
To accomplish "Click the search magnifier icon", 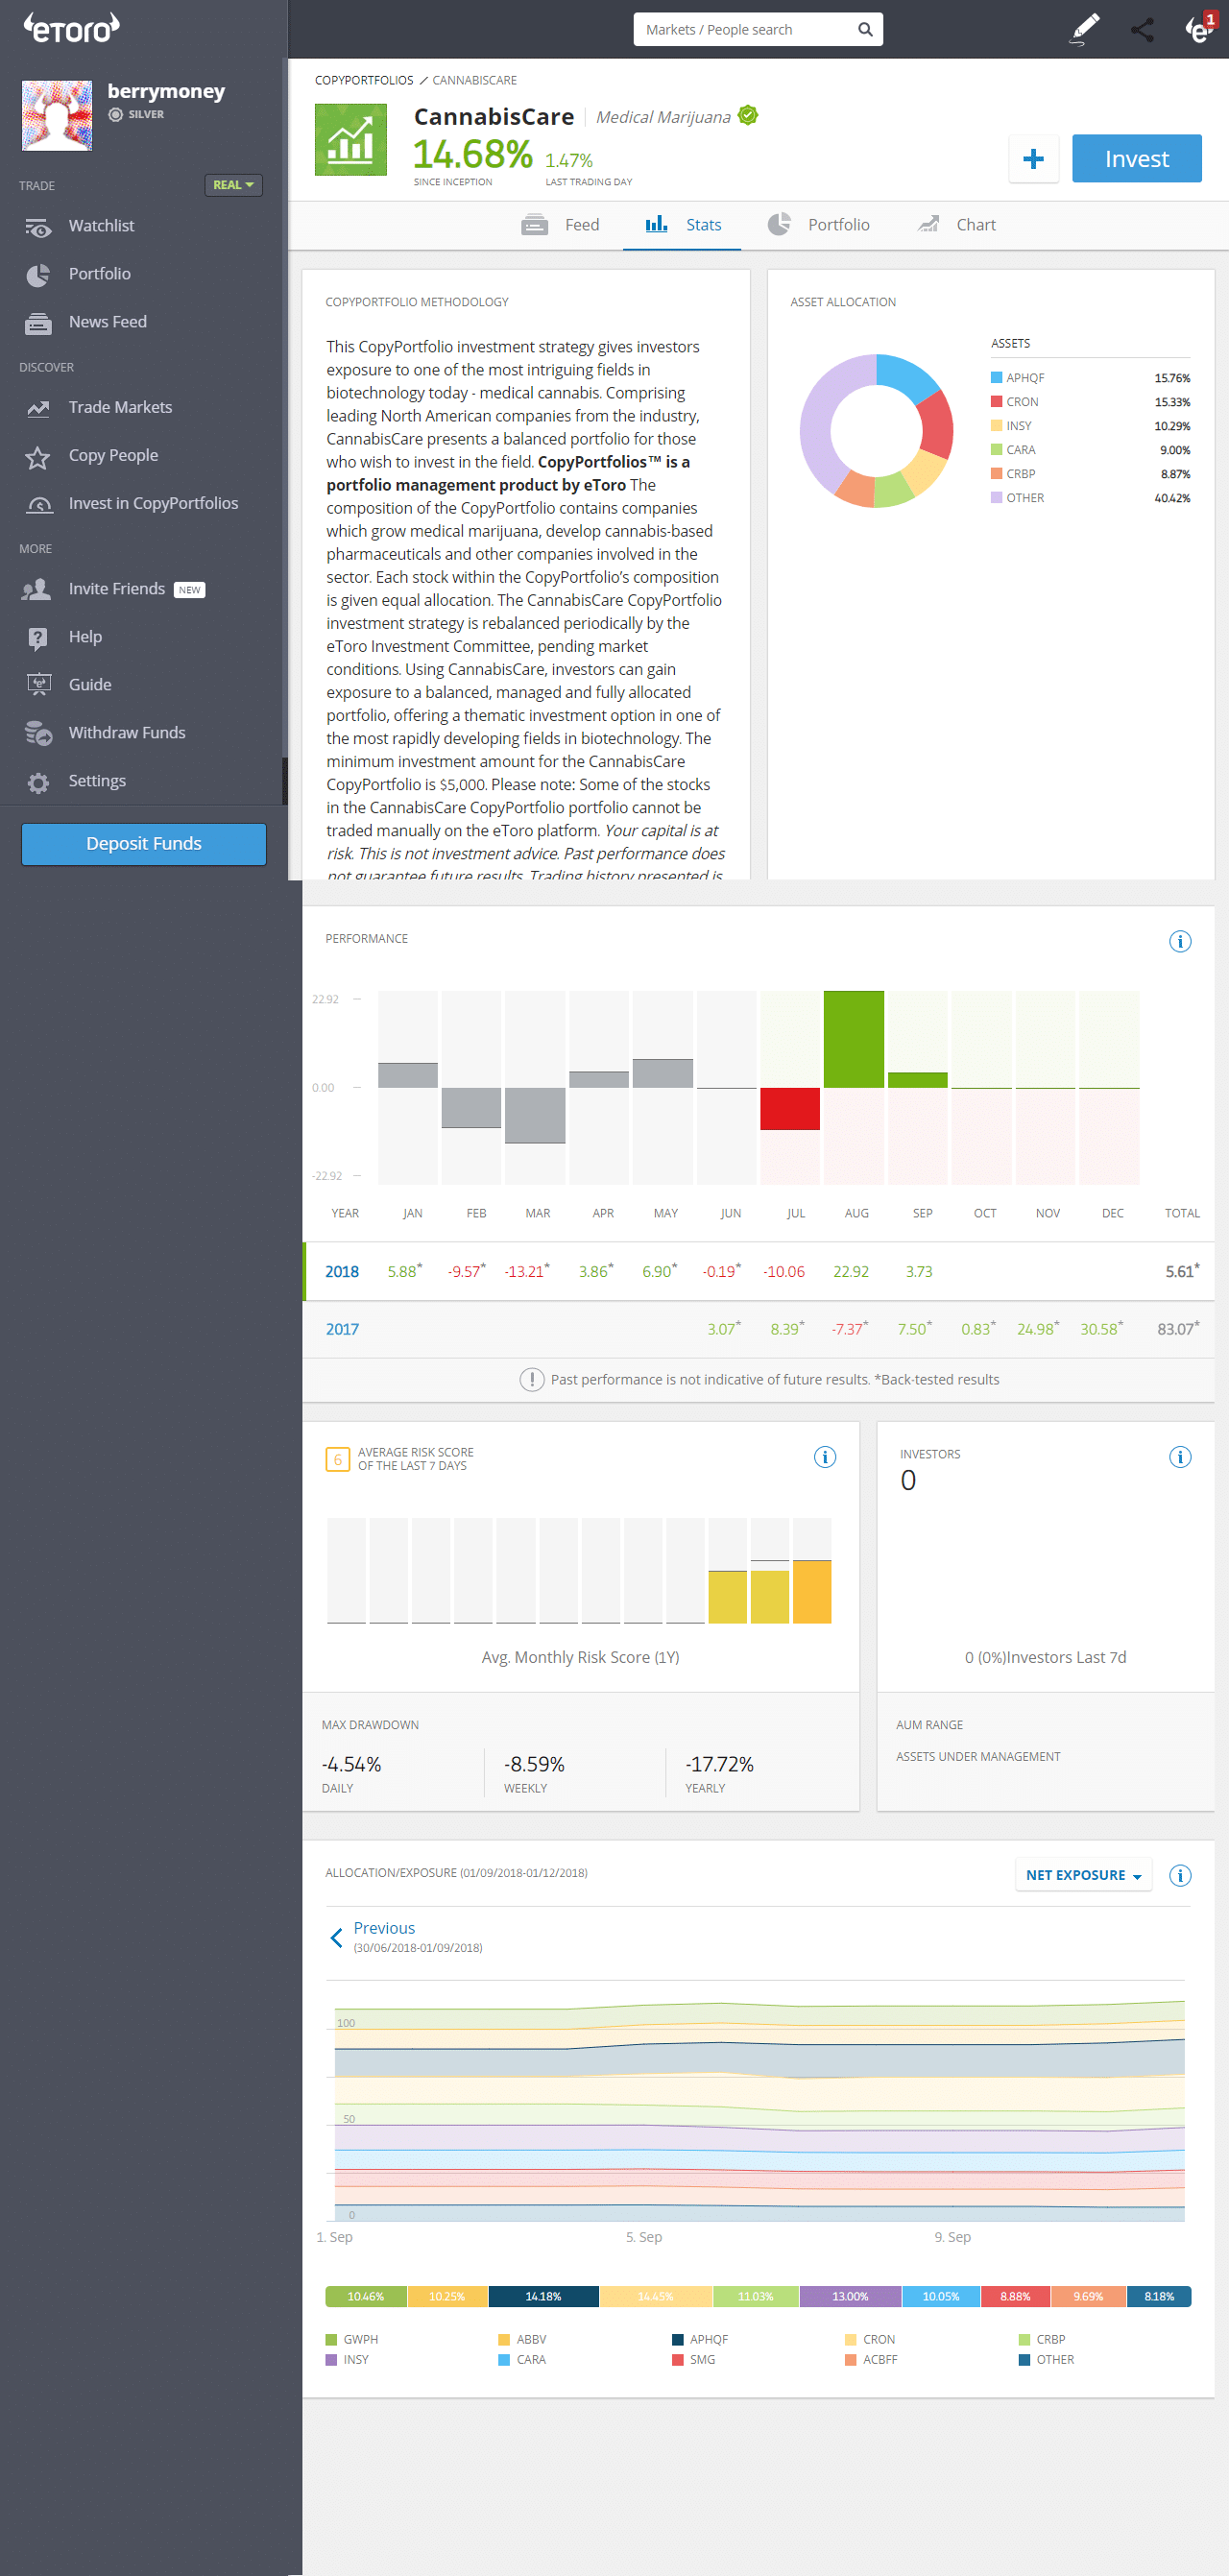I will click(865, 30).
